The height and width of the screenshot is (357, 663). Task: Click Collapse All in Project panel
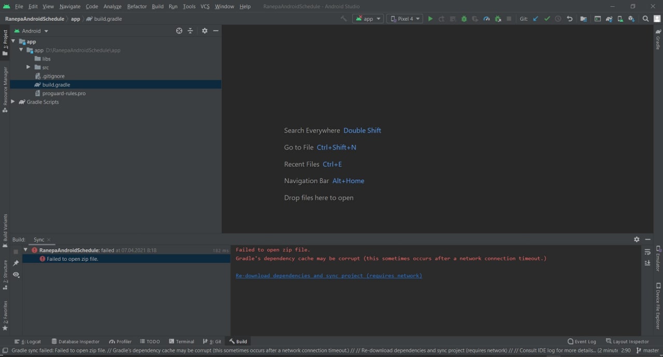190,31
